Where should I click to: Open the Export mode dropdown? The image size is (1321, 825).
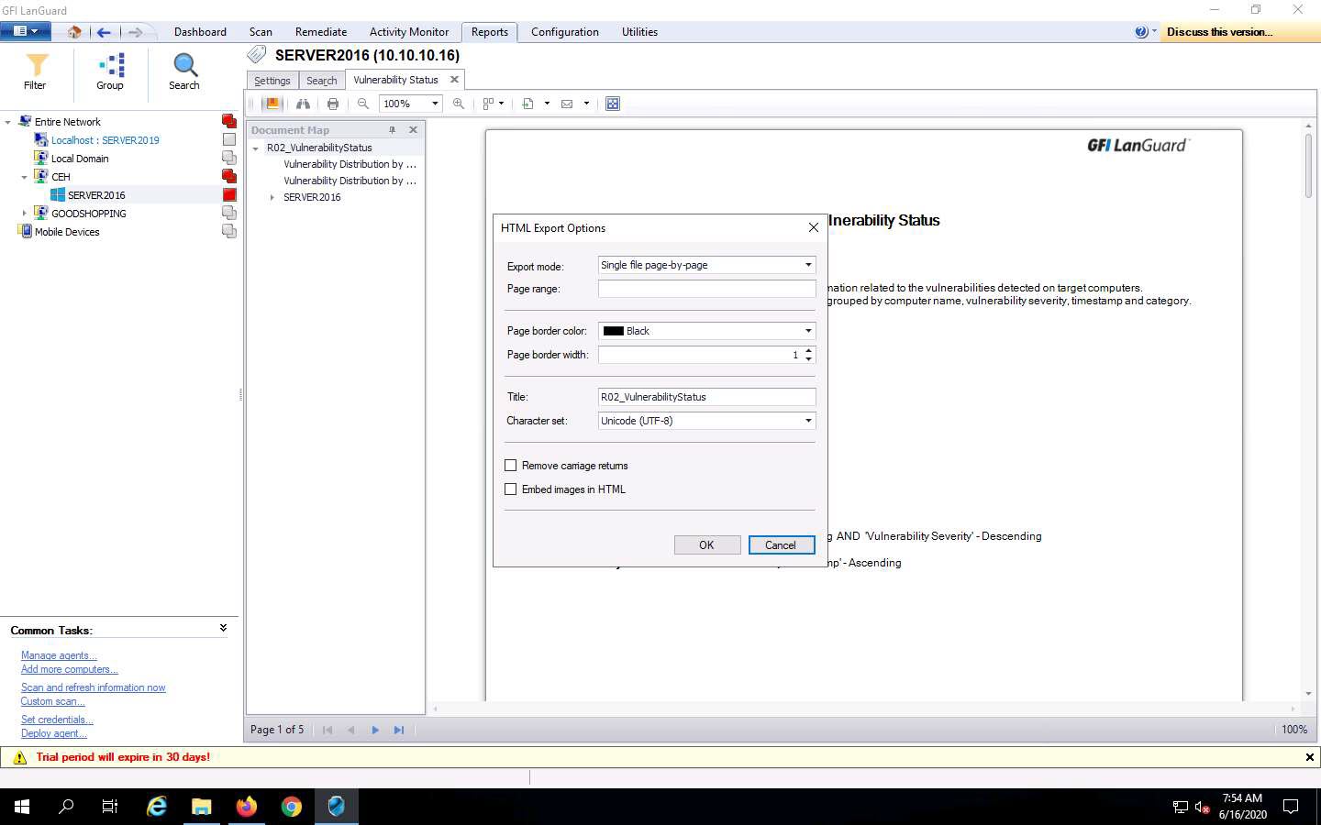coord(808,265)
